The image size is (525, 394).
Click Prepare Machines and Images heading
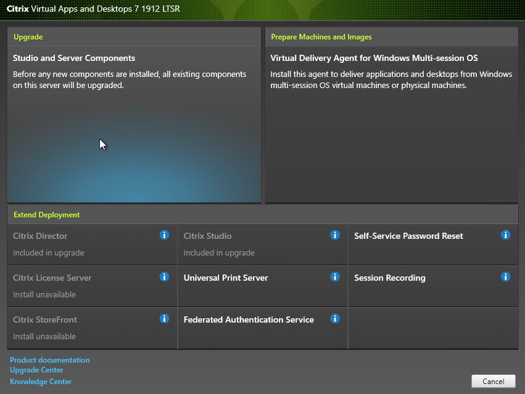click(x=321, y=37)
